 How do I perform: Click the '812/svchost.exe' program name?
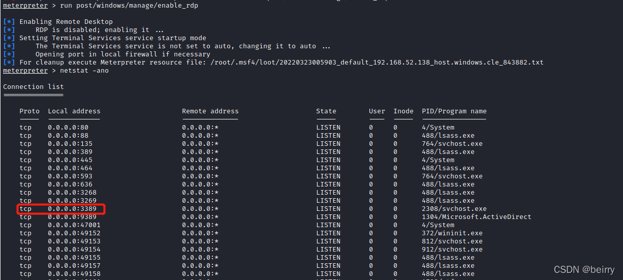coord(452,241)
